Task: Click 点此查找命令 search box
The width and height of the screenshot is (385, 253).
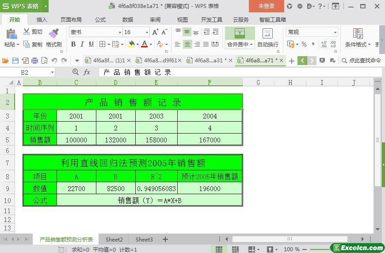Action: 362,61
